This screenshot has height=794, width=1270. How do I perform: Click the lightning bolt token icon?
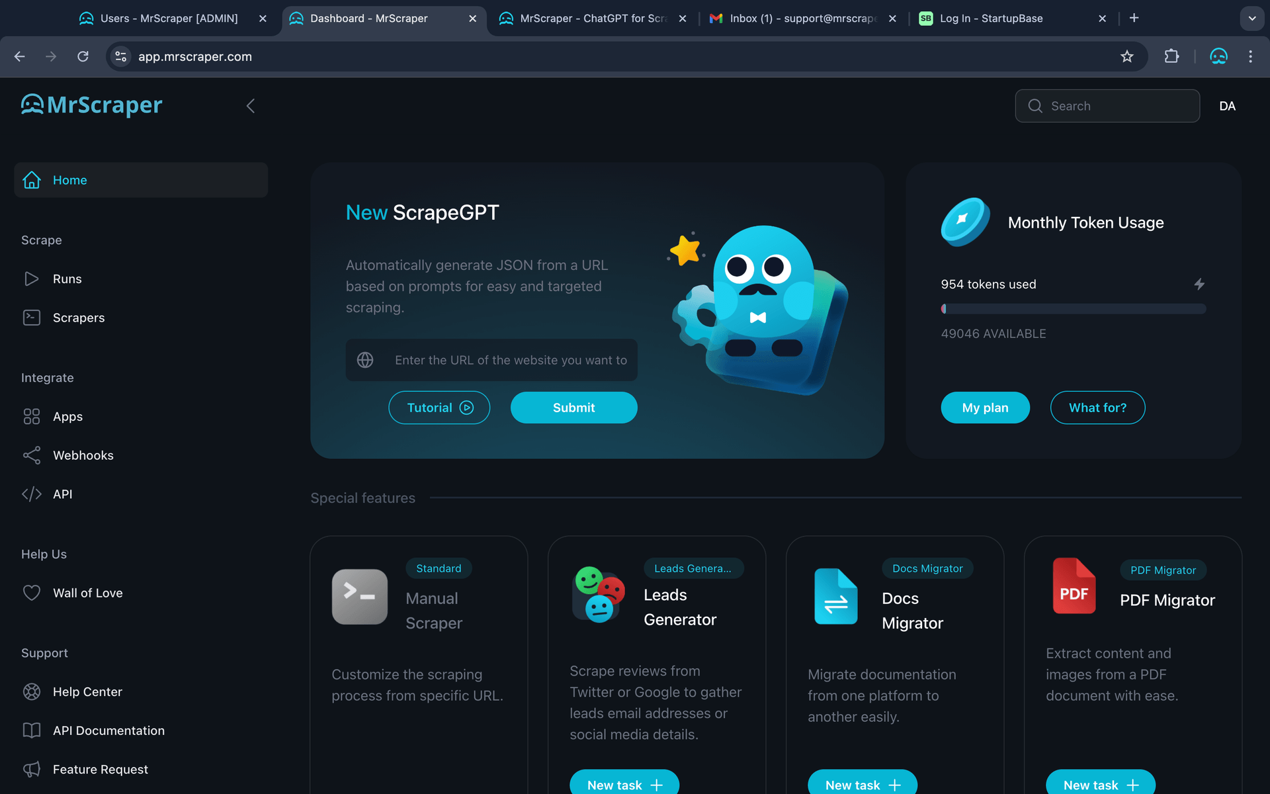point(1199,285)
